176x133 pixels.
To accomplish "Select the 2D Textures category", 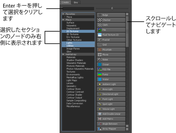I will (x=78, y=31).
